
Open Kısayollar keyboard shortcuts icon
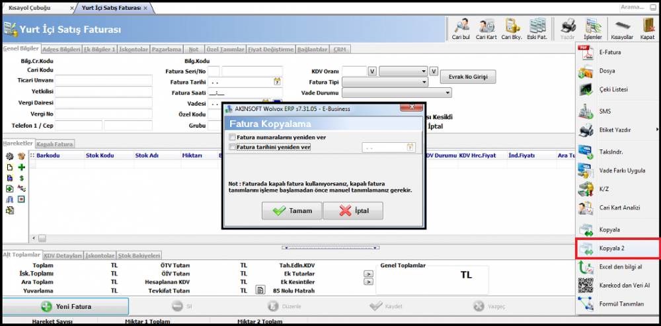[622, 29]
